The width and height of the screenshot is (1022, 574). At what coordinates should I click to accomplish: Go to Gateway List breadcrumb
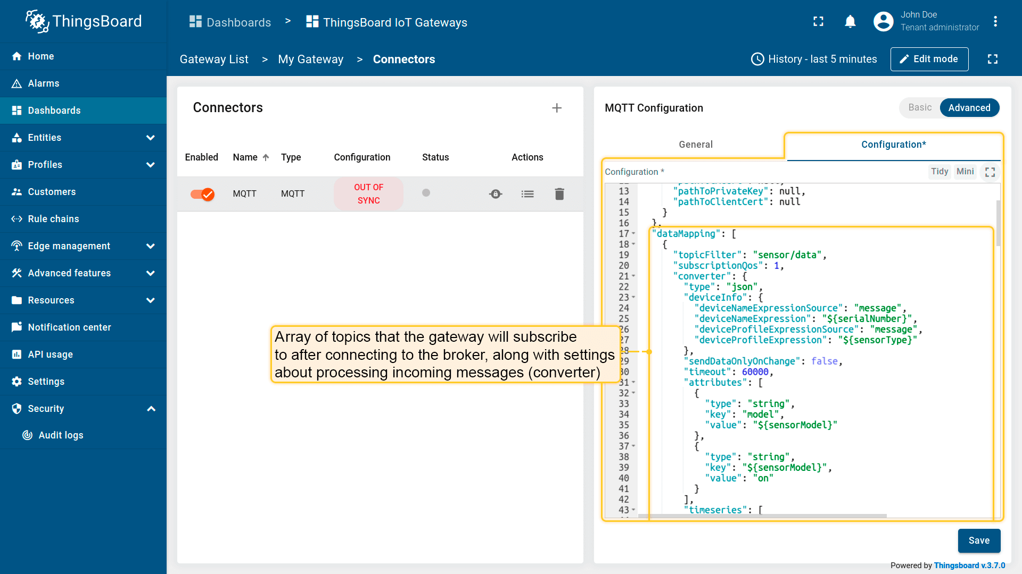pyautogui.click(x=214, y=60)
